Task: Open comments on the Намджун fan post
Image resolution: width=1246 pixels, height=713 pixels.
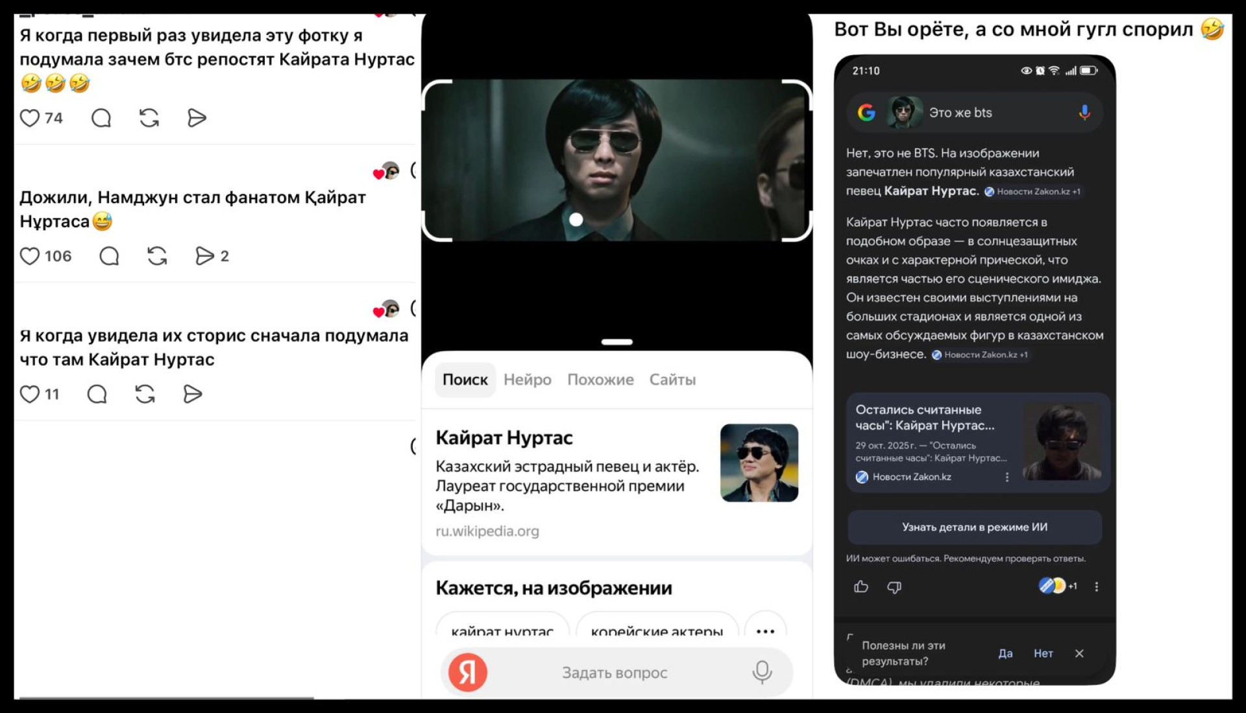Action: click(109, 256)
